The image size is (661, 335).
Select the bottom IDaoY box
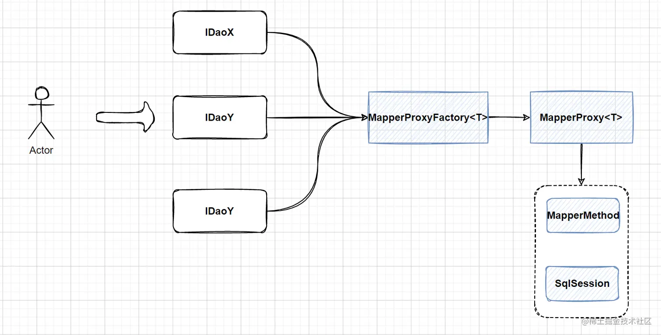click(219, 211)
